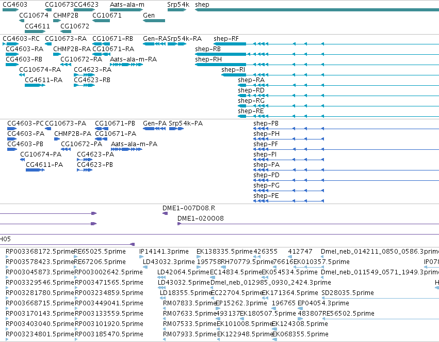Select transcript shep-RD
Viewport: 439px width, 342px height.
coord(251,90)
